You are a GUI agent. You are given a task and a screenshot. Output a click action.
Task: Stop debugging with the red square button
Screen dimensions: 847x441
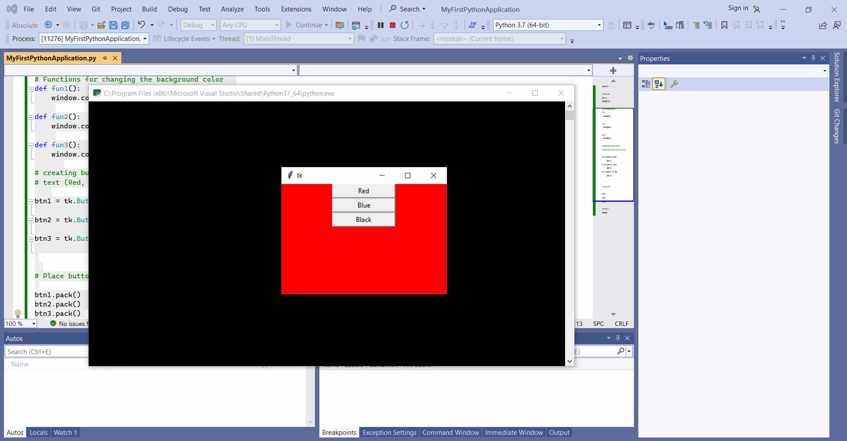[x=392, y=25]
